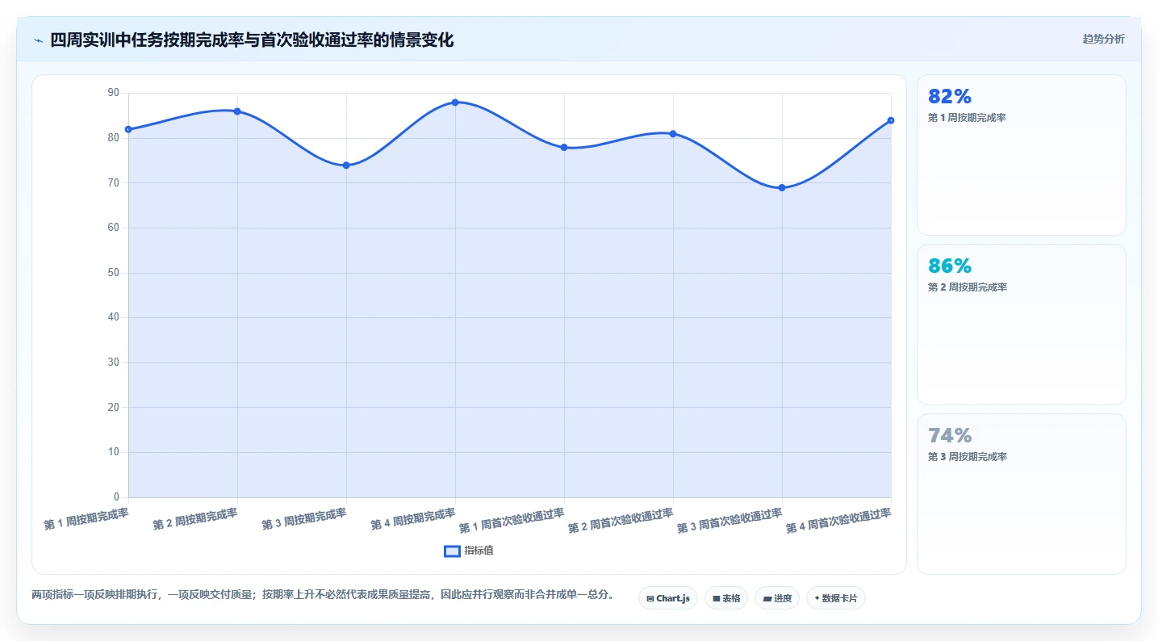Click data point for 第 3 周按期完成率
The width and height of the screenshot is (1158, 641).
coord(346,165)
